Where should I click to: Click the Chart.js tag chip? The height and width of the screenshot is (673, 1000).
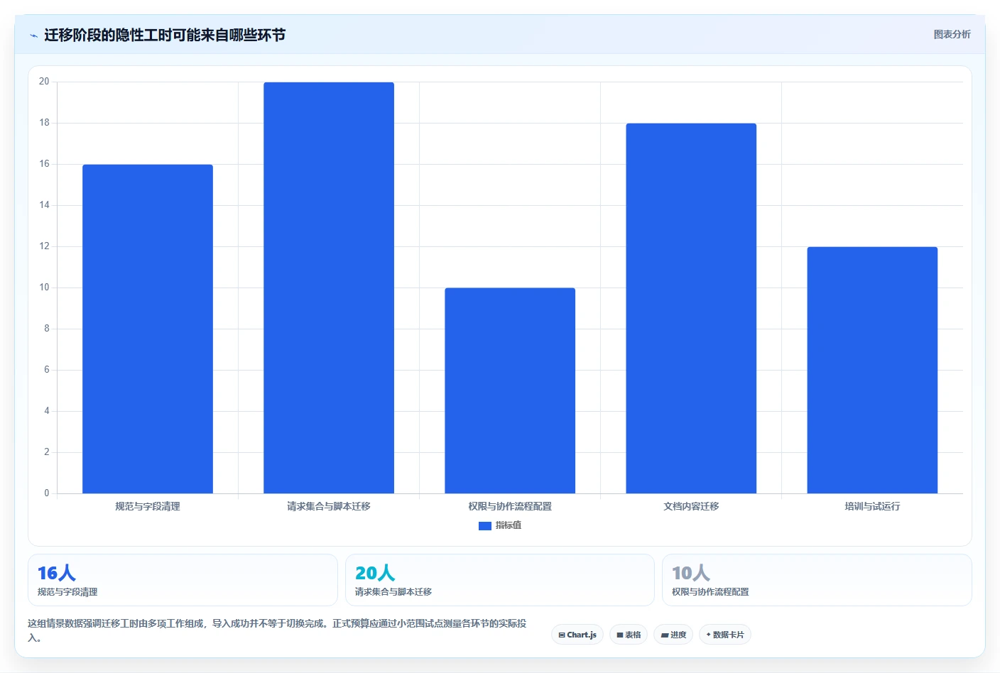pyautogui.click(x=577, y=635)
